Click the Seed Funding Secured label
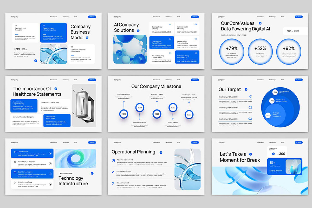This screenshot has height=208, width=312. [140, 122]
